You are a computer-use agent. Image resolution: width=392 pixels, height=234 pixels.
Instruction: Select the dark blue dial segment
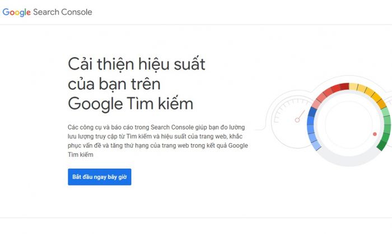[312, 112]
